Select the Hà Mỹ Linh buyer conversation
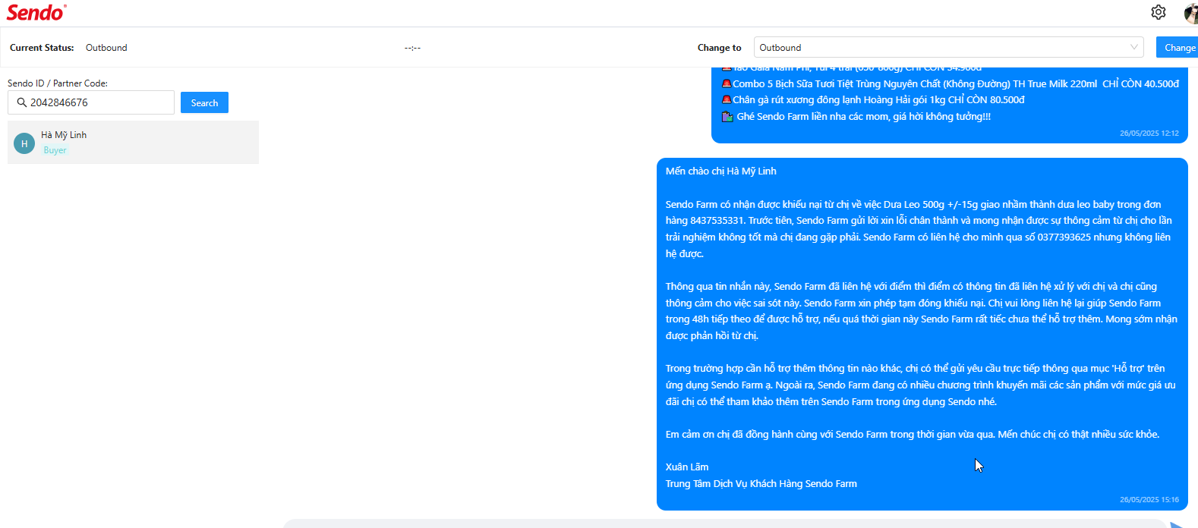The image size is (1198, 528). tap(133, 142)
